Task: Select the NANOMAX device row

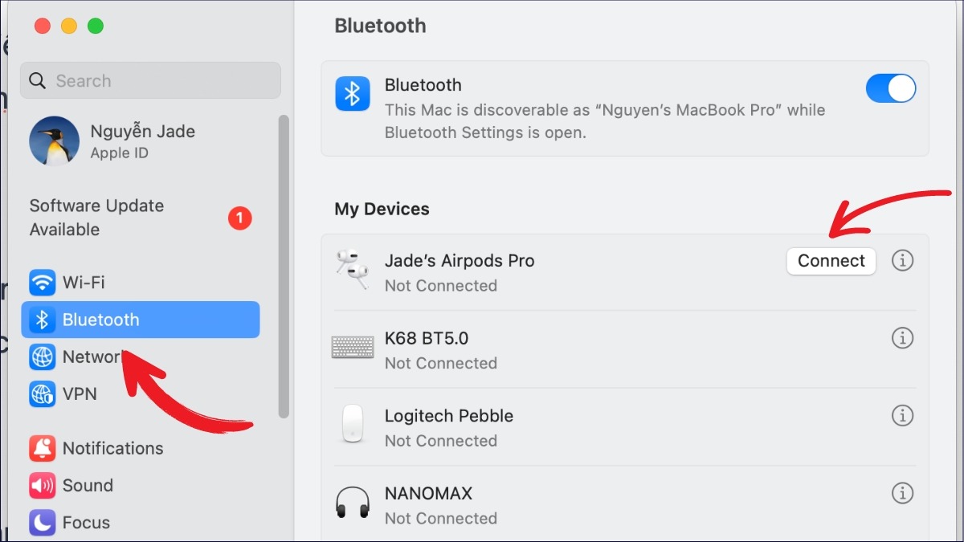Action: coord(625,505)
